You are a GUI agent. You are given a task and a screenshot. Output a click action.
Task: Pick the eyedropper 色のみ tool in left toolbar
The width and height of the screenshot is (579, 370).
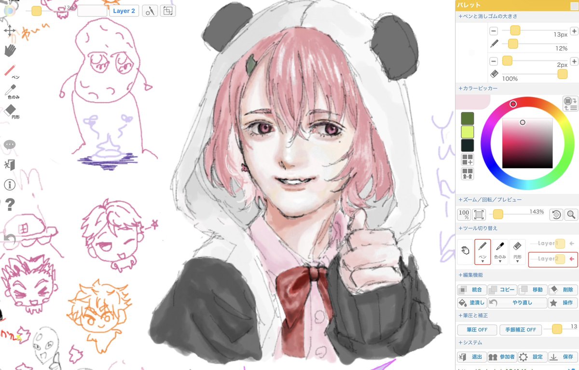(11, 91)
